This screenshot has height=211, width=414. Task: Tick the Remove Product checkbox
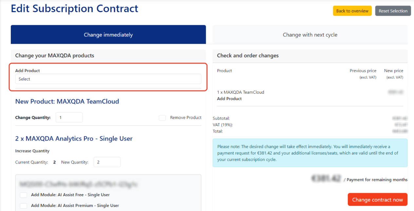point(162,118)
